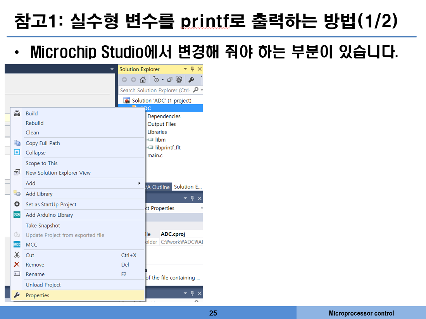The width and height of the screenshot is (426, 319).
Task: Click the Collapse All icon in Solution Explorer toolbar
Action: tap(170, 80)
